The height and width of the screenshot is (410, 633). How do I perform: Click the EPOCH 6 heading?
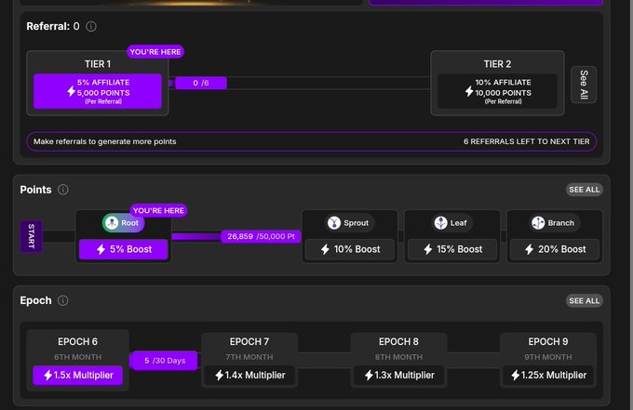77,342
